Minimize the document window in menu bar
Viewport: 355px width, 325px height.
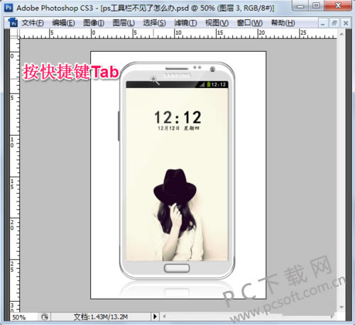(x=323, y=23)
